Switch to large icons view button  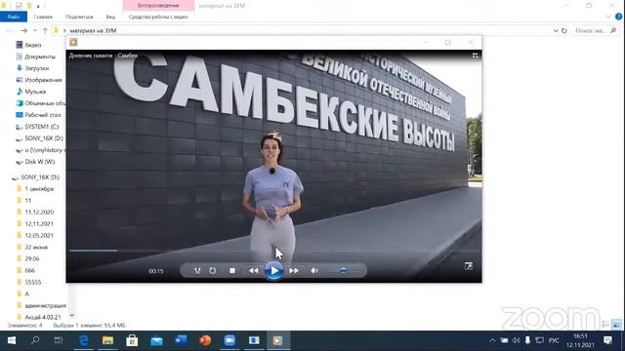point(616,325)
